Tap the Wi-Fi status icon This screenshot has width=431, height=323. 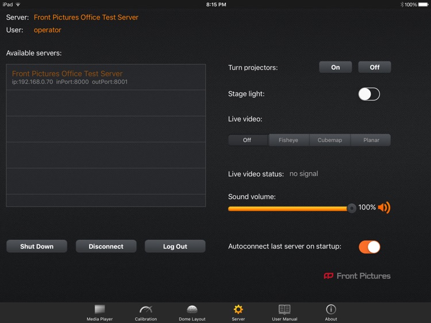coord(18,5)
